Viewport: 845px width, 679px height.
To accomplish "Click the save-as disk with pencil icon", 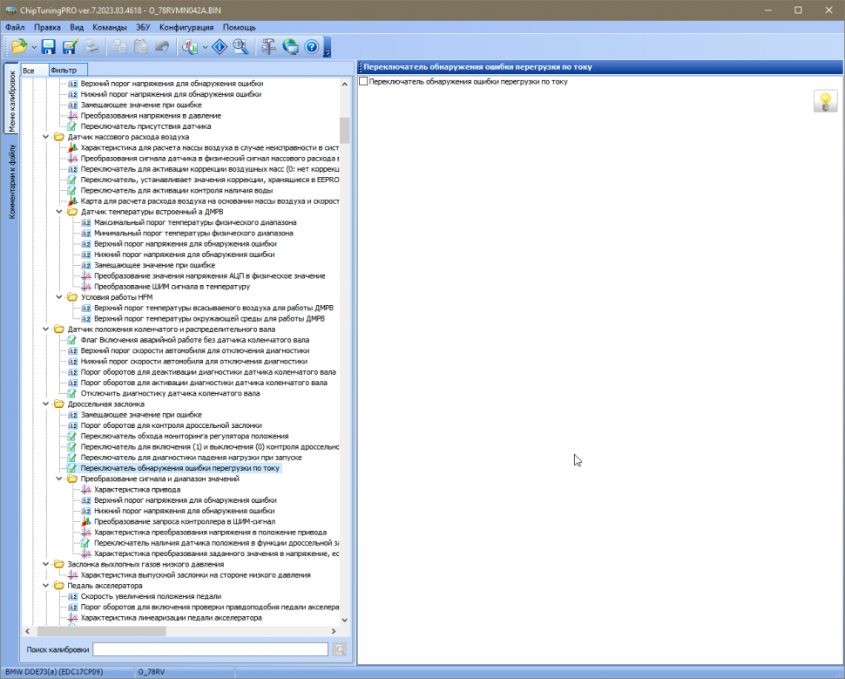I will (x=70, y=47).
